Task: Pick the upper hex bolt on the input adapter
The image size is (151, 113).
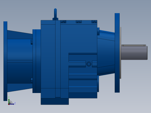Action: pyautogui.click(x=32, y=42)
